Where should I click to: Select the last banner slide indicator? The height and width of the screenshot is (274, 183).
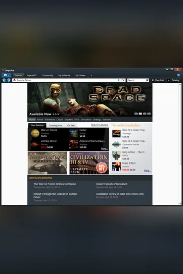click(x=149, y=114)
